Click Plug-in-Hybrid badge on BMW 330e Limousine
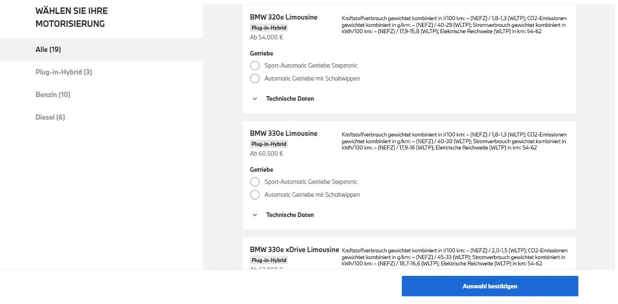 point(269,144)
